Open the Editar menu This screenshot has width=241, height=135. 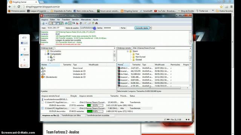[52, 19]
